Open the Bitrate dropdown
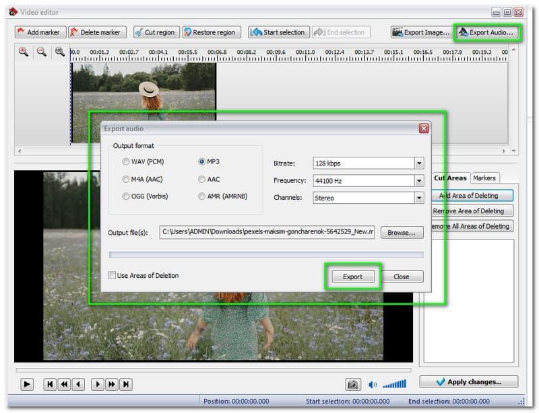 419,163
